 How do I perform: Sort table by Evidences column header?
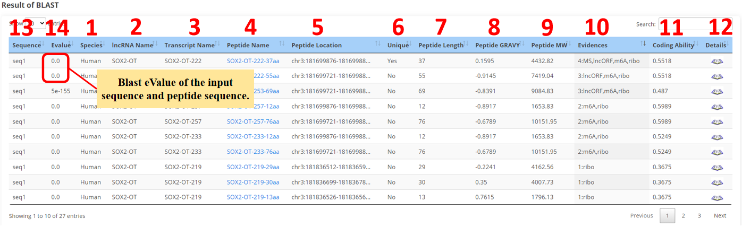coord(592,45)
